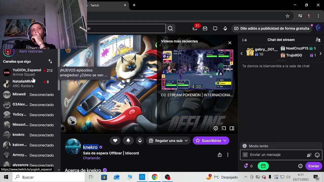
Task: Open the YuGiOh_Espanol channel
Action: (29, 72)
